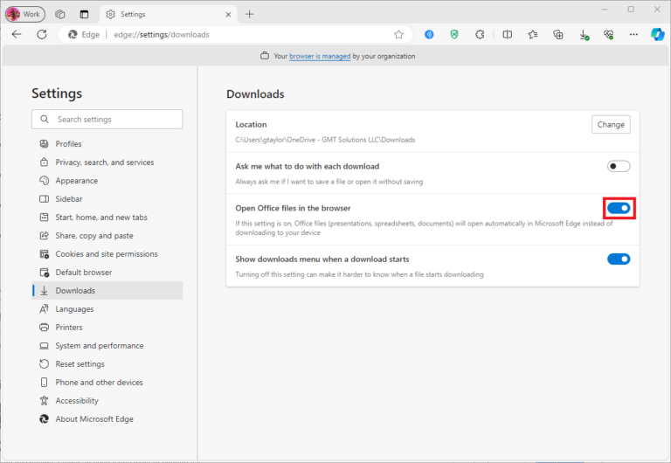The image size is (671, 463).
Task: Open About Microsoft Edge
Action: 107,419
